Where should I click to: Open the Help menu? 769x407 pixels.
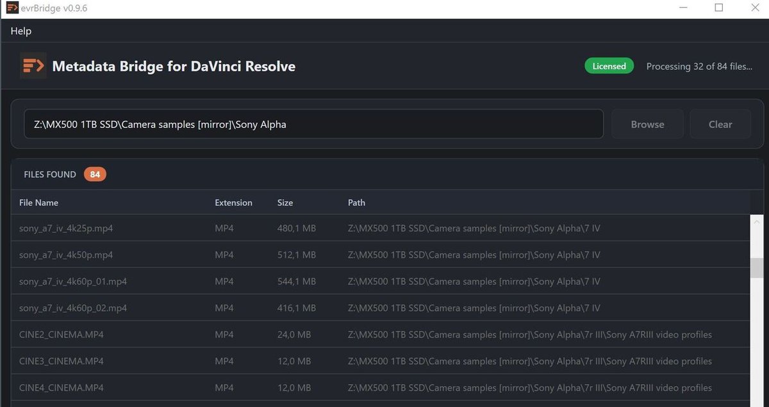[21, 31]
